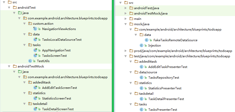Select AppNavigationTest in the tree
The image size is (235, 112).
pos(56,50)
